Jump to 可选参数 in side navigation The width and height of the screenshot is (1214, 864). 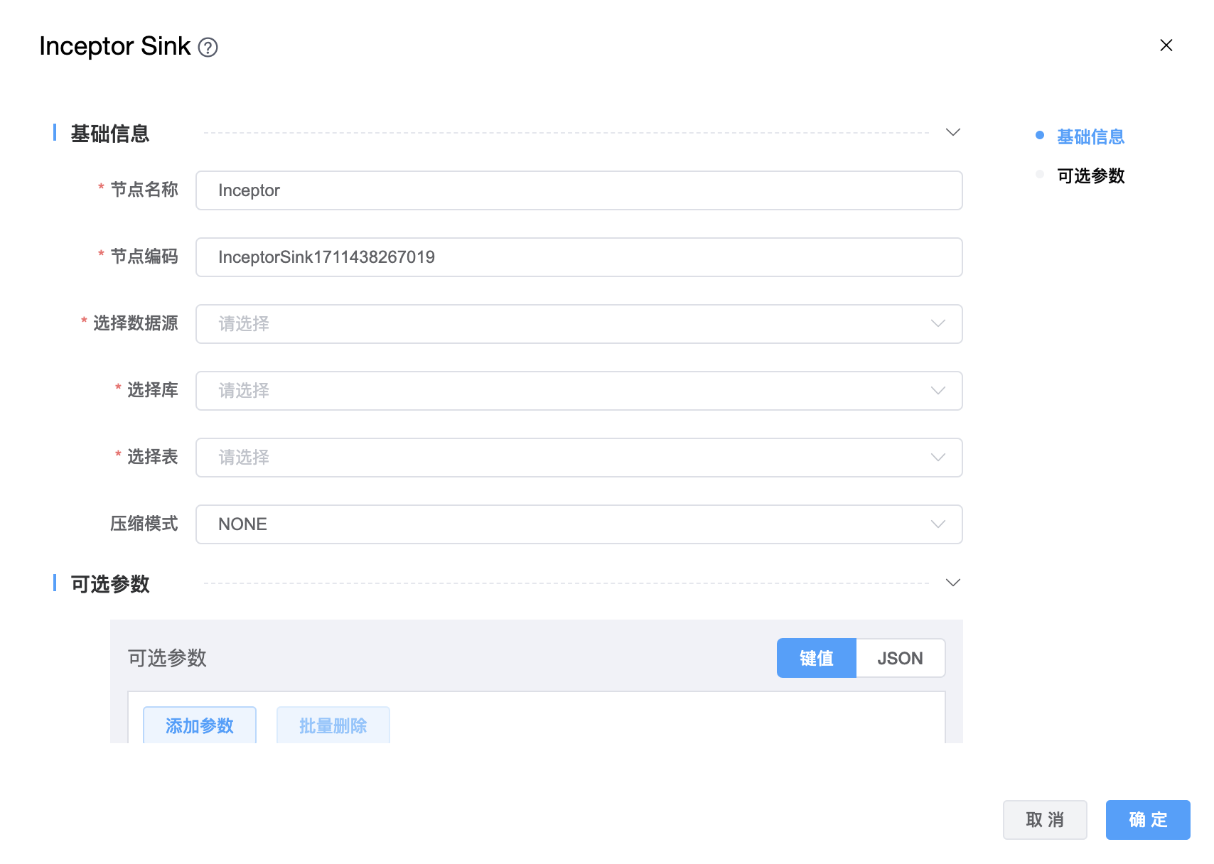click(1090, 175)
